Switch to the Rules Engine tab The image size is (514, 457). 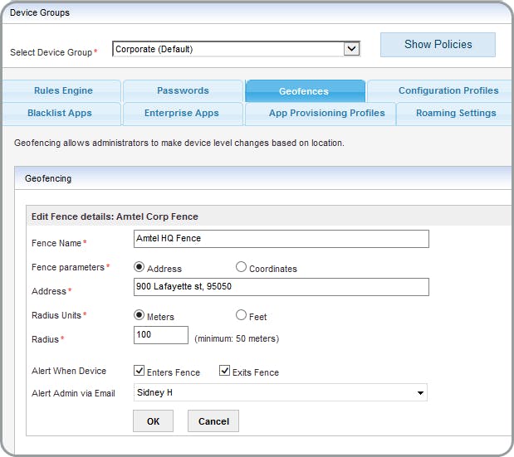(x=63, y=91)
